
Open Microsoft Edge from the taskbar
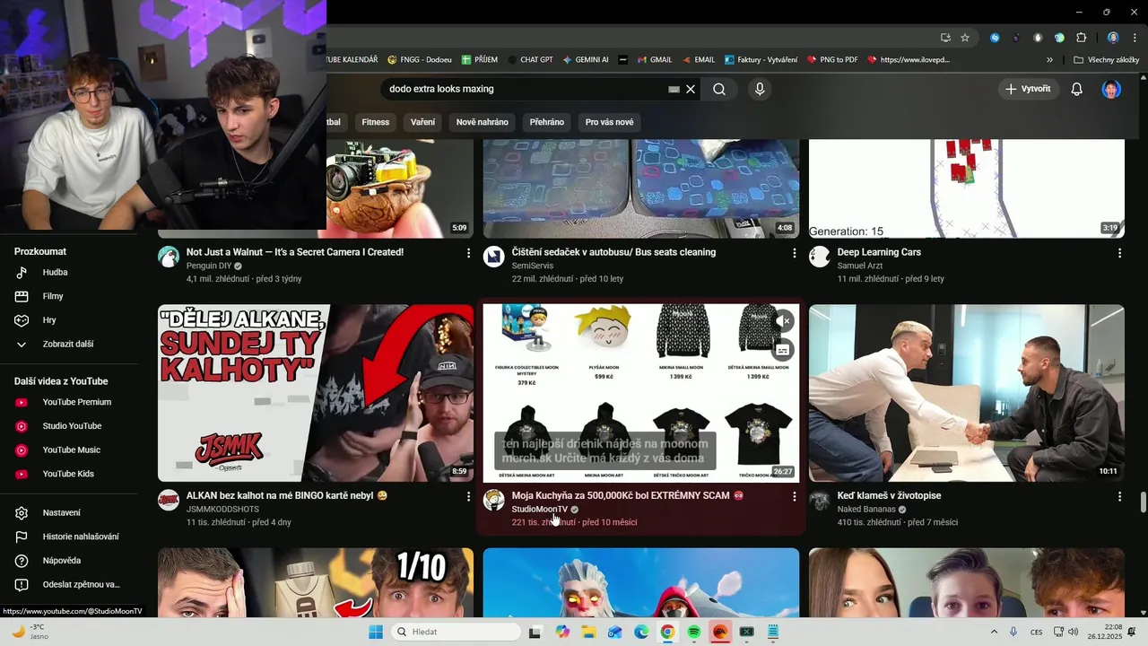[641, 632]
